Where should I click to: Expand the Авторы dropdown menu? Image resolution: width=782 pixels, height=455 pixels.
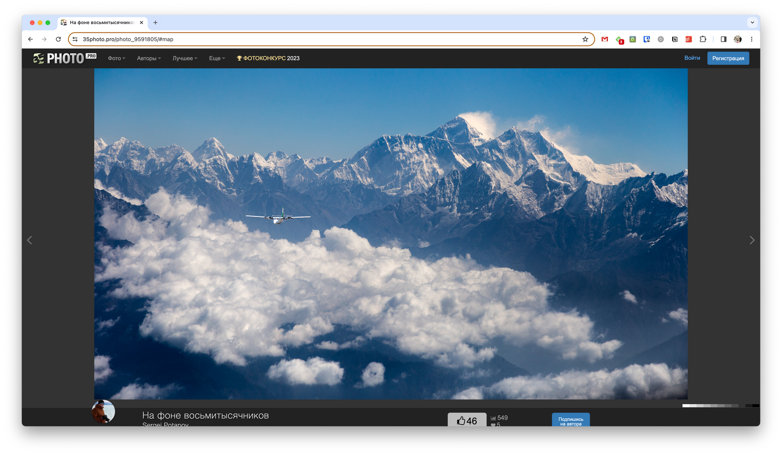[149, 58]
